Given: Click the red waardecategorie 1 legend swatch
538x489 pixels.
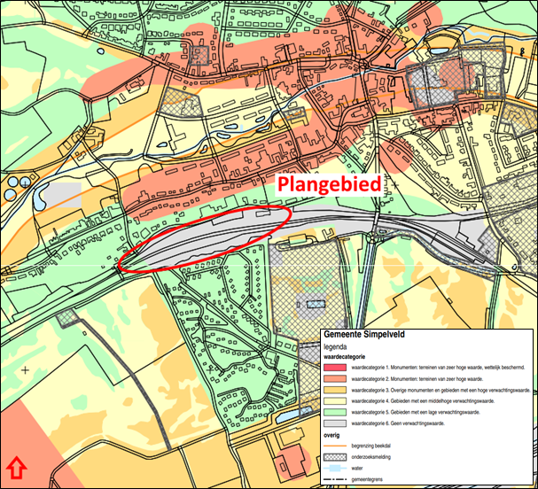Looking at the screenshot, I should click(x=336, y=366).
